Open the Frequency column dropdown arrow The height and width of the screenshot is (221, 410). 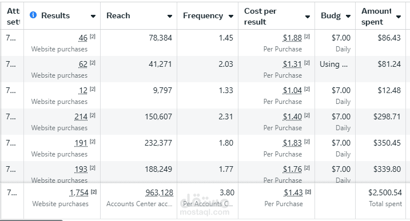click(x=231, y=16)
